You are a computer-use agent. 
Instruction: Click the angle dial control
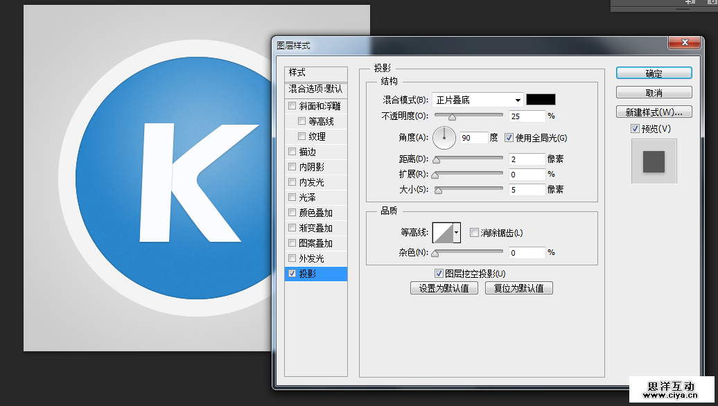(444, 138)
